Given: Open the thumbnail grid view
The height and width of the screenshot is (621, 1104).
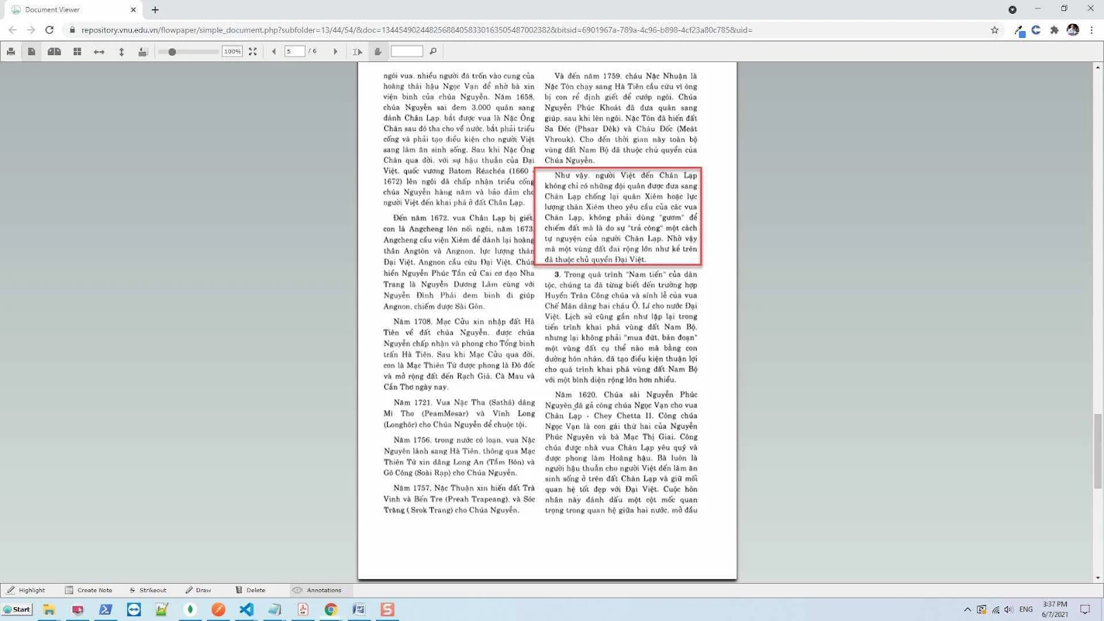Looking at the screenshot, I should click(x=77, y=52).
